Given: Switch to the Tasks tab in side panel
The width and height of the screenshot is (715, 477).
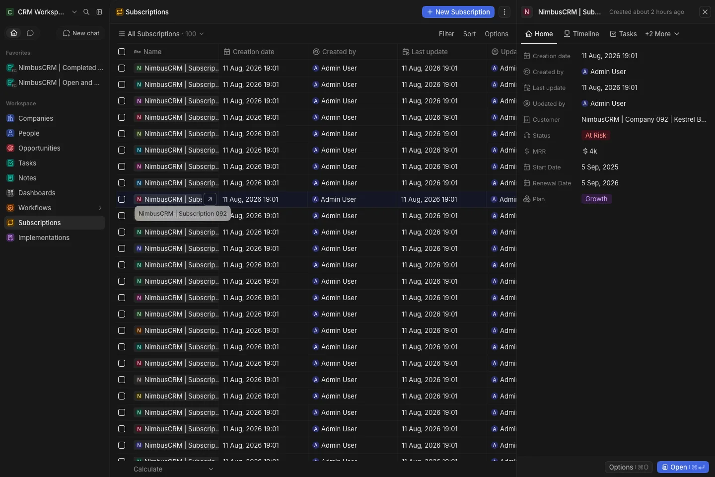Looking at the screenshot, I should [623, 34].
